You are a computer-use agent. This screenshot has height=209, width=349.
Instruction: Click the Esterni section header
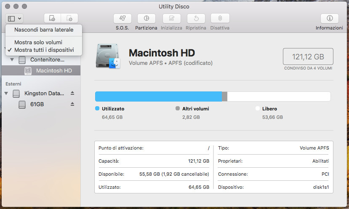(x=13, y=84)
